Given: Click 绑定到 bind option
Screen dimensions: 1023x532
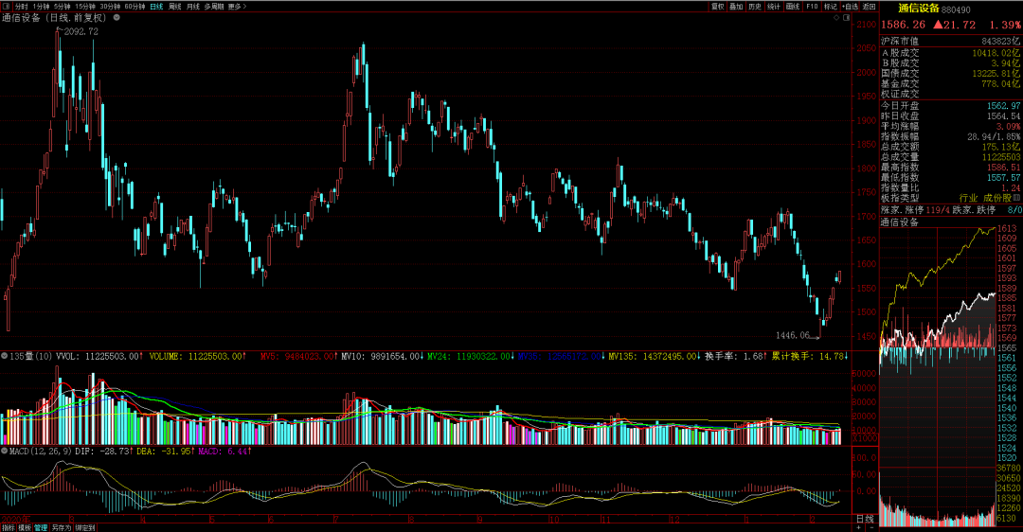Looking at the screenshot, I should [85, 527].
